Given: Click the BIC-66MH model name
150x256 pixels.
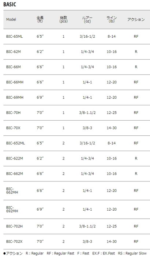Looking at the screenshot, I should pyautogui.click(x=15, y=82).
